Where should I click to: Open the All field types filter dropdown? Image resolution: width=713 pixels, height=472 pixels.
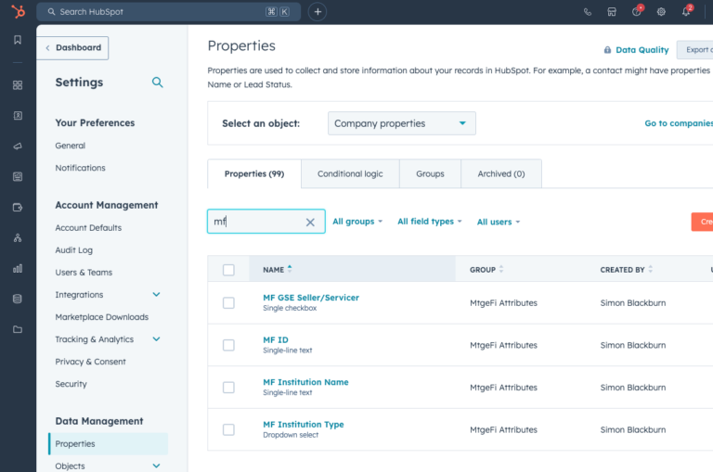[x=430, y=222]
